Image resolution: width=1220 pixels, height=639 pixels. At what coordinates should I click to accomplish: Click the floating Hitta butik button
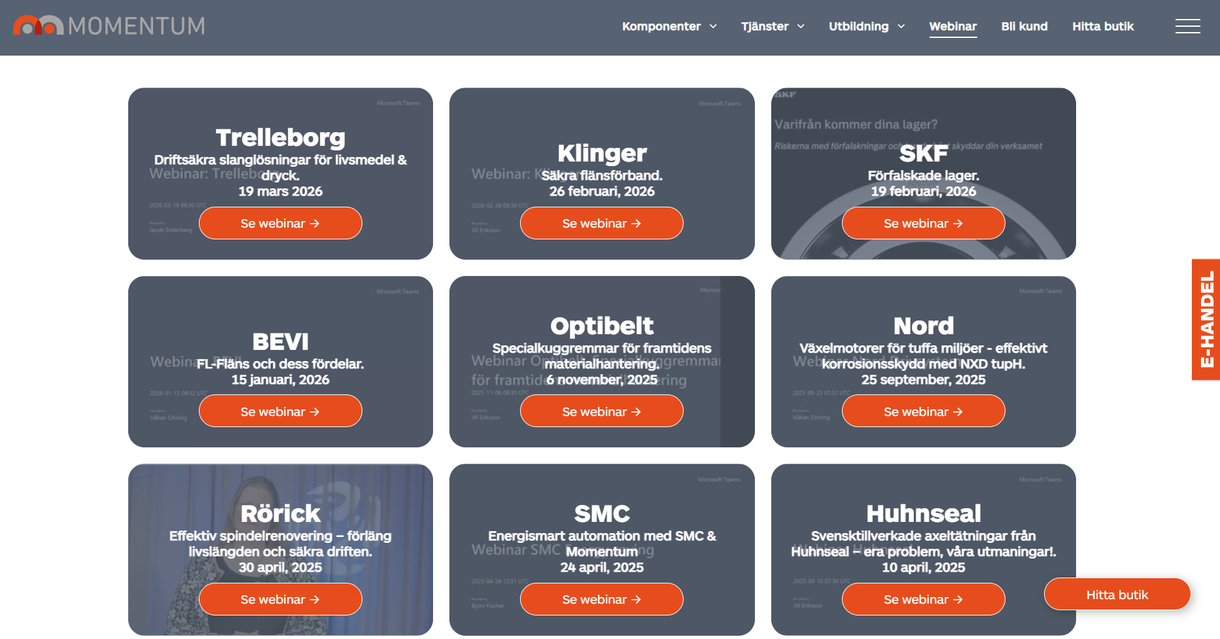pos(1117,595)
